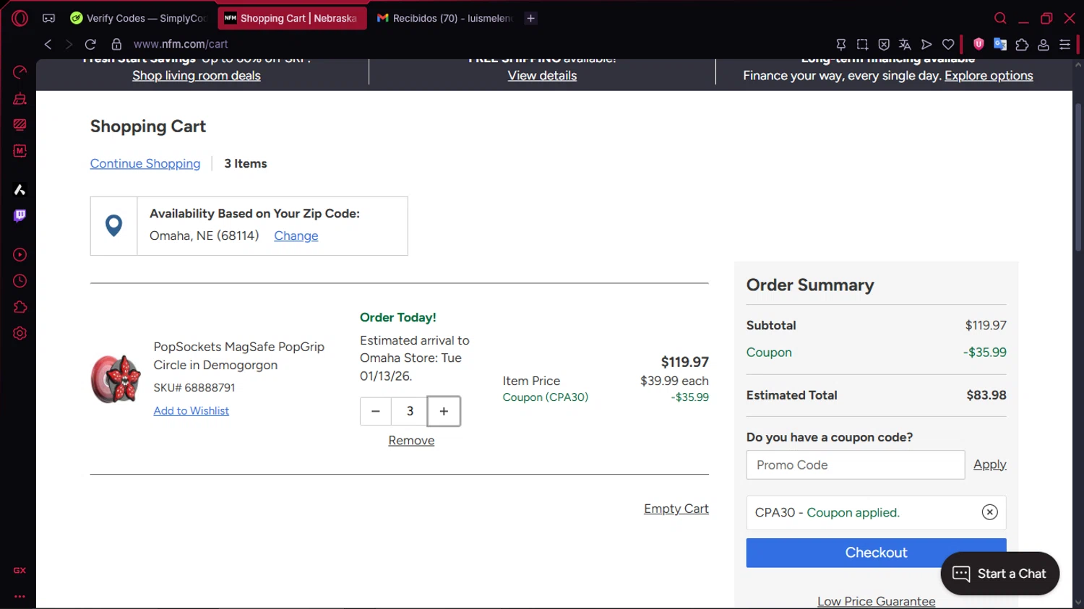This screenshot has width=1084, height=609.
Task: Open Opera sidebar settings gear
Action: click(20, 333)
